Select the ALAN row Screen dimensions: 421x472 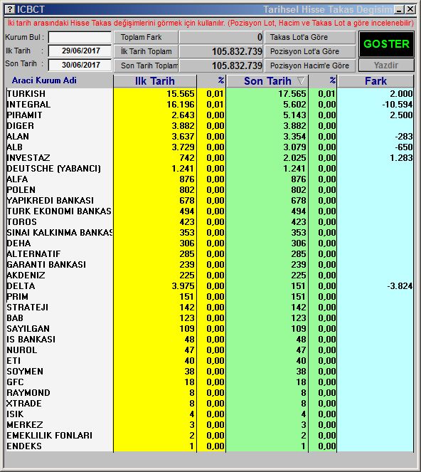[x=210, y=137]
